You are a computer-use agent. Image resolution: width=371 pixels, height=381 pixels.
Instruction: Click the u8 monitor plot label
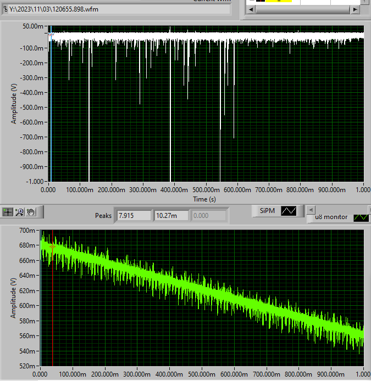point(331,217)
